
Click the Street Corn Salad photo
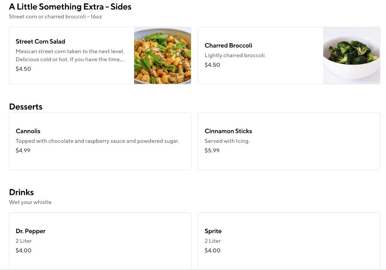(x=162, y=55)
